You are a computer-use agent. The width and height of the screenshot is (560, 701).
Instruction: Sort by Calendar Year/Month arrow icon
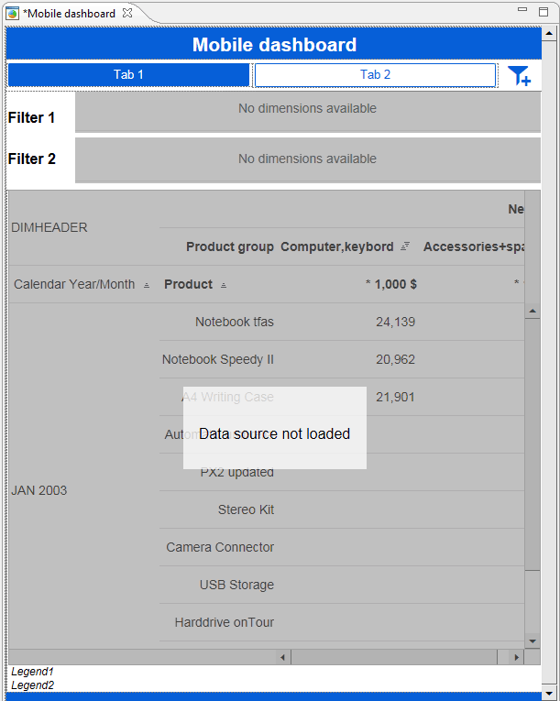(147, 285)
